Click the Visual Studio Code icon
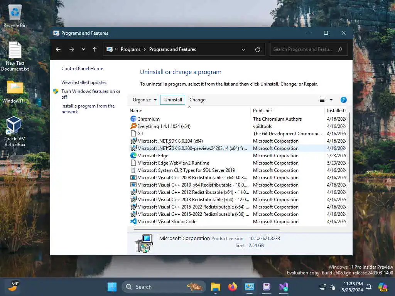395x296 pixels. pos(133,222)
